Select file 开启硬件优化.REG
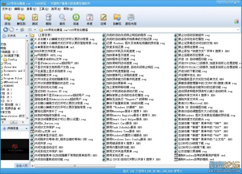The image size is (242, 174). coord(188,75)
